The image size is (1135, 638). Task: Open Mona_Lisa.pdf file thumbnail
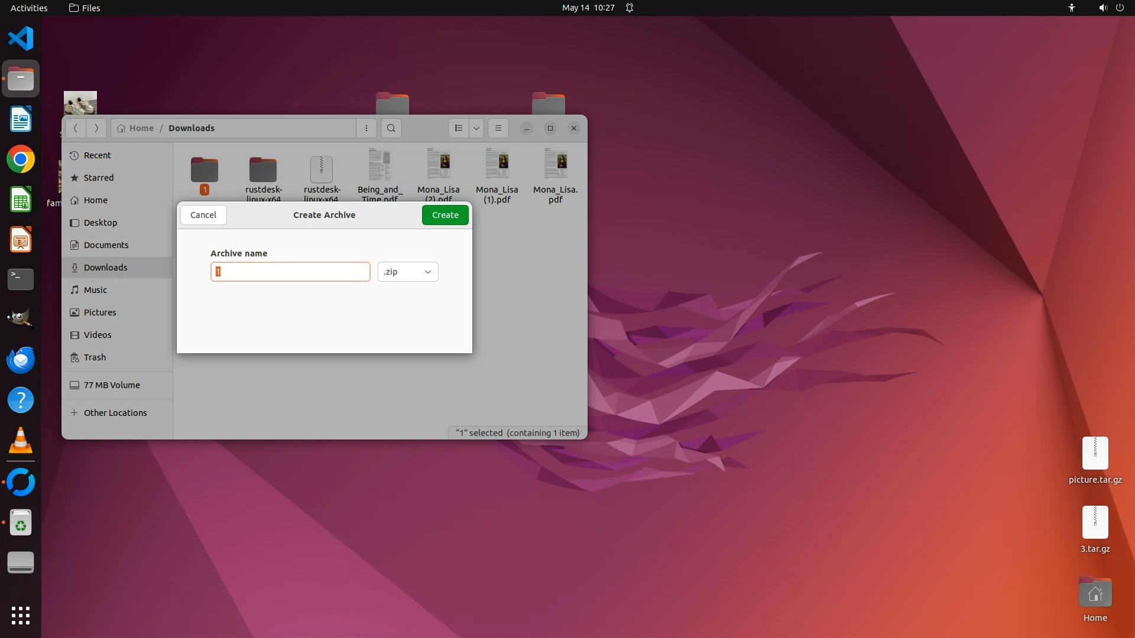555,164
